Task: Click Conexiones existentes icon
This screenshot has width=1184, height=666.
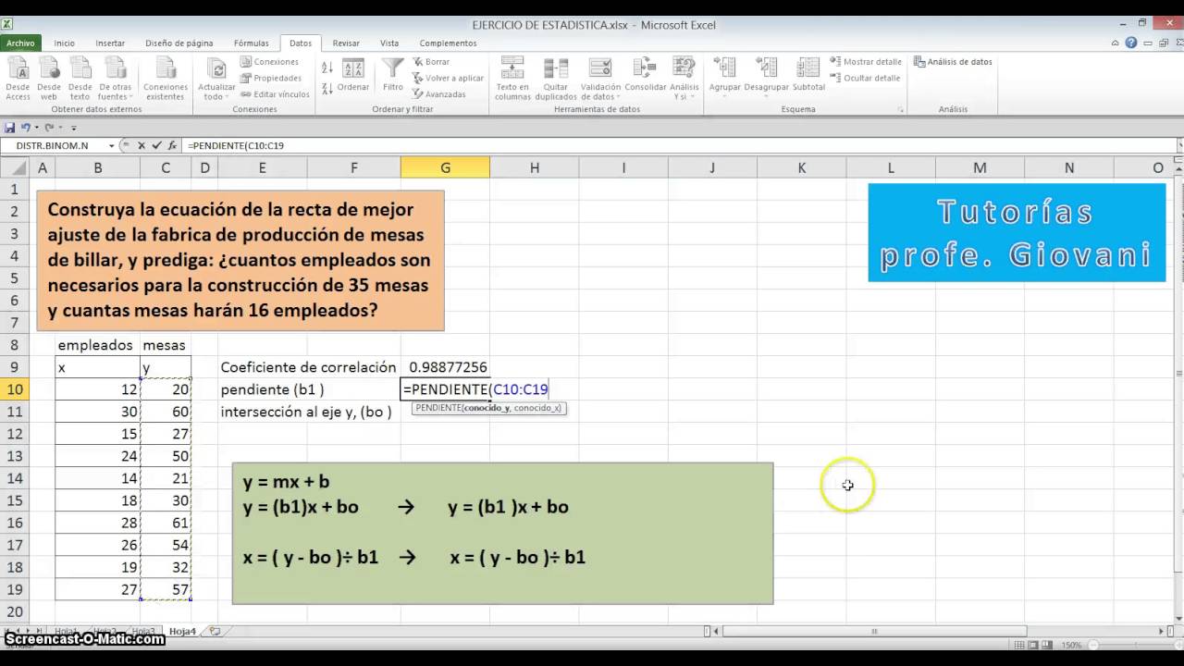Action: (166, 79)
